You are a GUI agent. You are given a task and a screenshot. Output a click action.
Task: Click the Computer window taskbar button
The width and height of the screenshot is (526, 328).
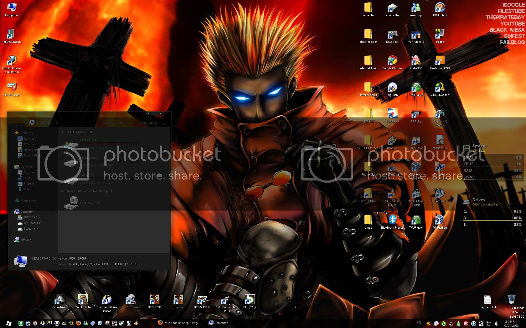pos(219,323)
